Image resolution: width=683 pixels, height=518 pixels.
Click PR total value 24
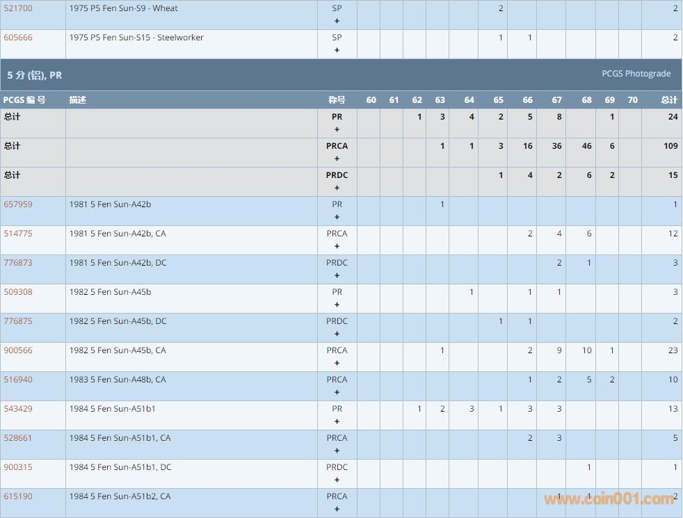point(673,117)
